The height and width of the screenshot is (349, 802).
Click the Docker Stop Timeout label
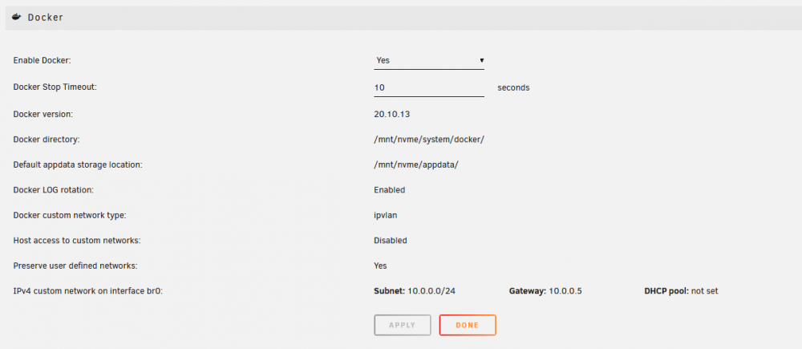click(x=55, y=87)
